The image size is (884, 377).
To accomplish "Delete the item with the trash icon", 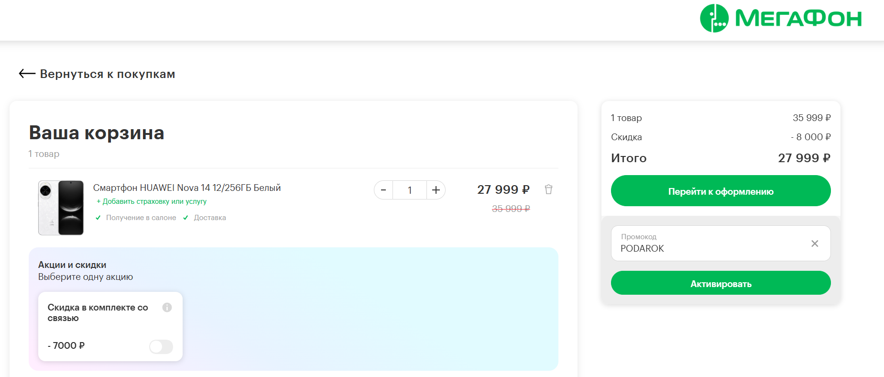I will click(548, 189).
